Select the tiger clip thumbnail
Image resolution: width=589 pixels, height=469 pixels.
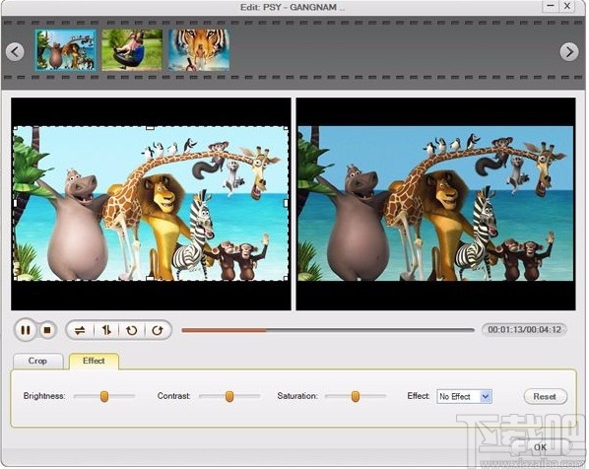(x=199, y=50)
